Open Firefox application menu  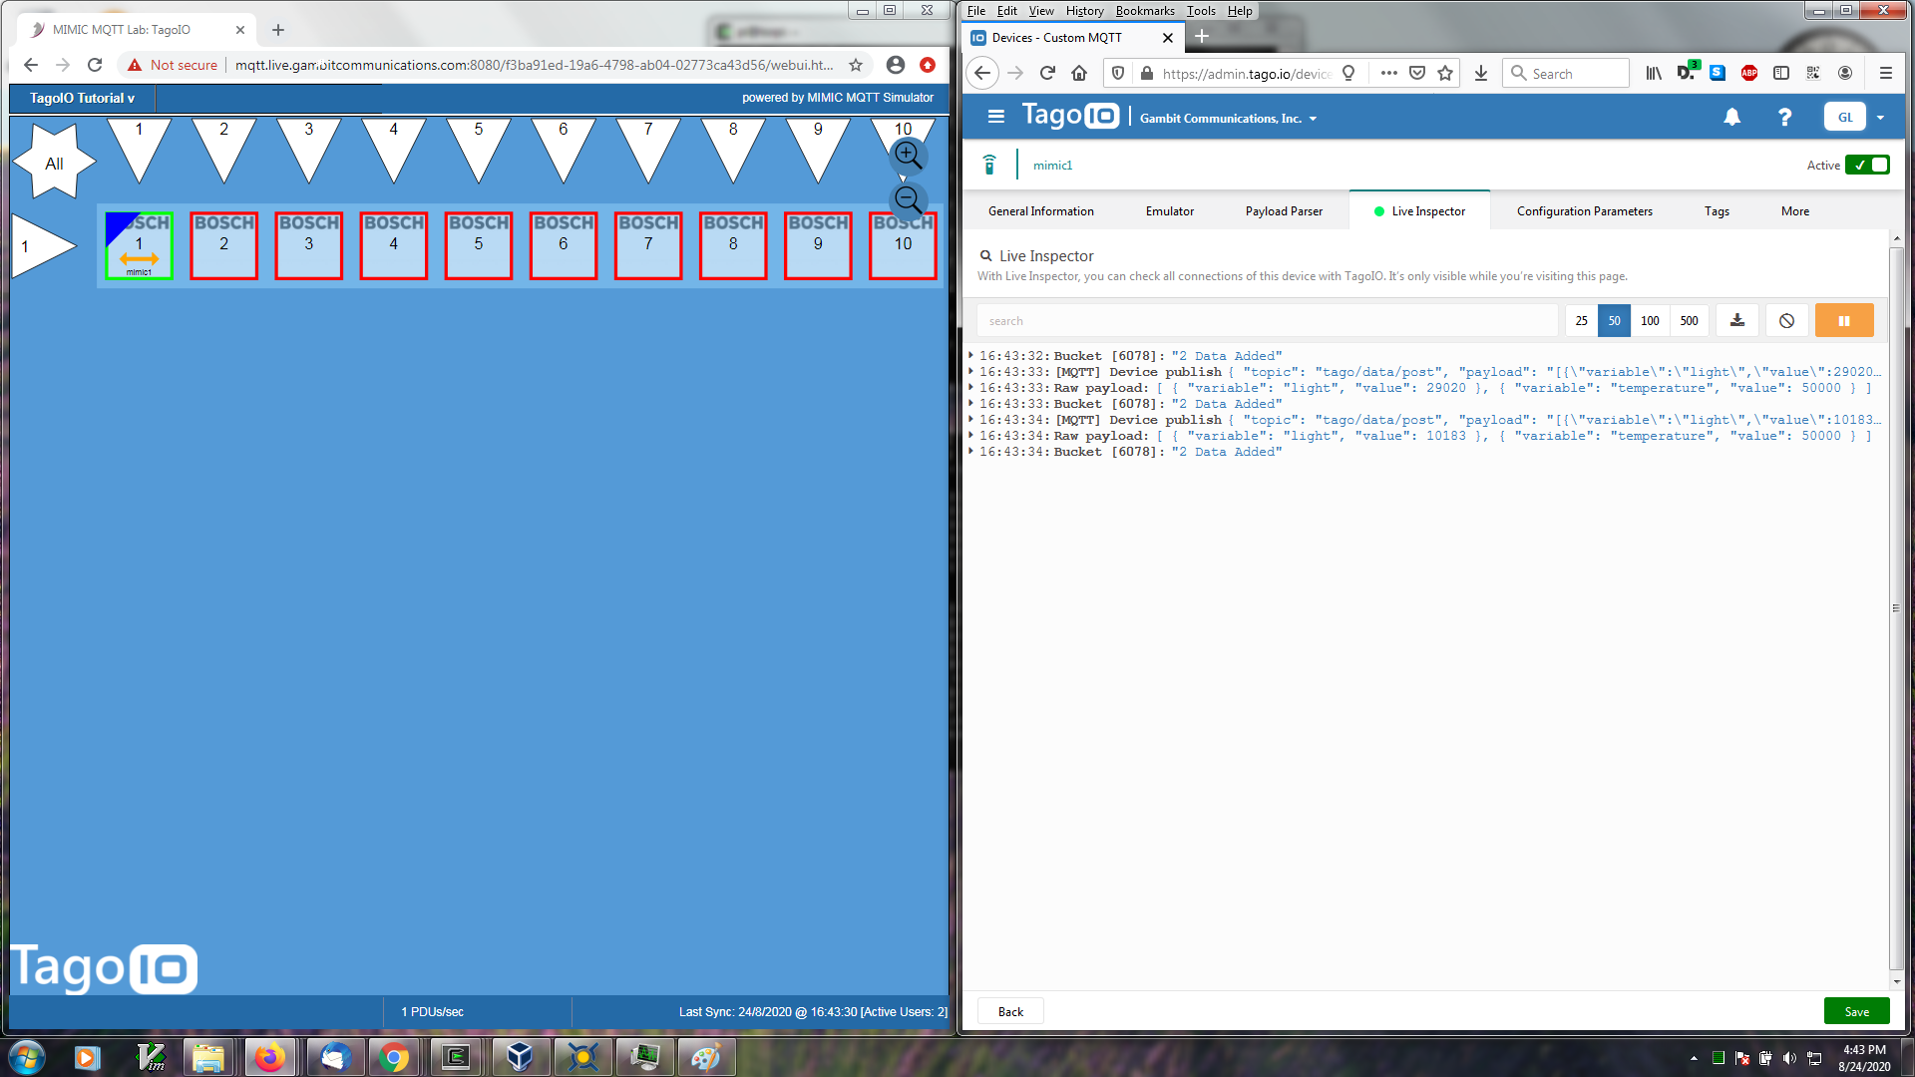click(x=1885, y=73)
